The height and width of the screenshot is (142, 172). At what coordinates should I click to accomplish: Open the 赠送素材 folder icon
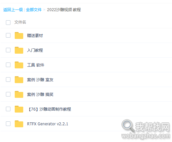click(x=19, y=35)
